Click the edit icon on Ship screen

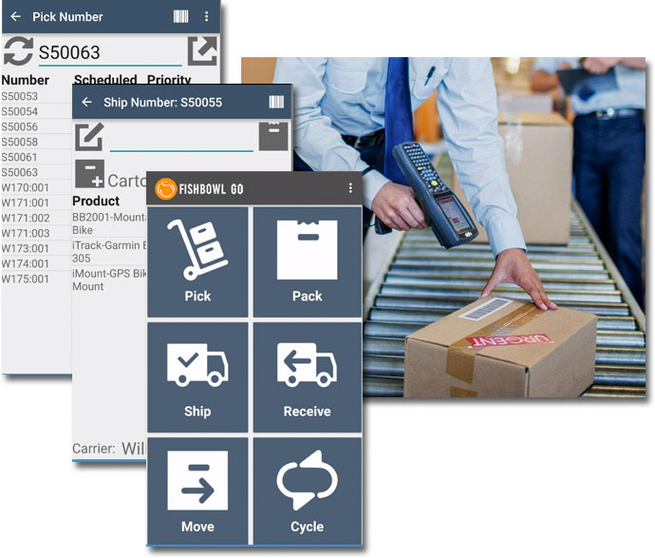[90, 136]
